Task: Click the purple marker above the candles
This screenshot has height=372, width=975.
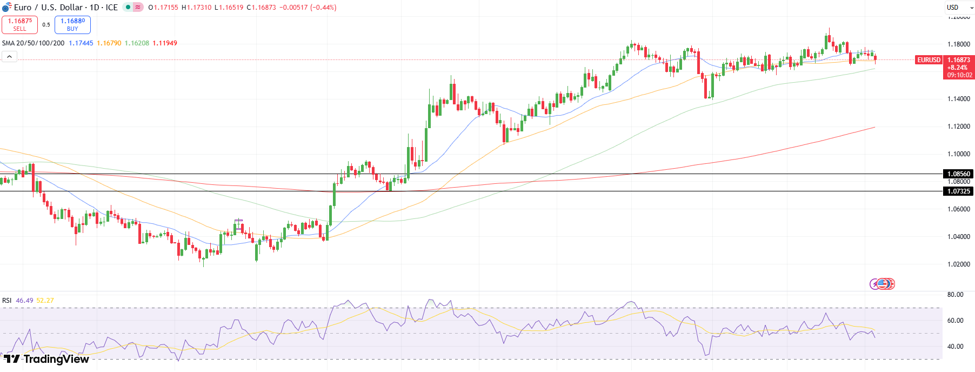Action: (238, 220)
